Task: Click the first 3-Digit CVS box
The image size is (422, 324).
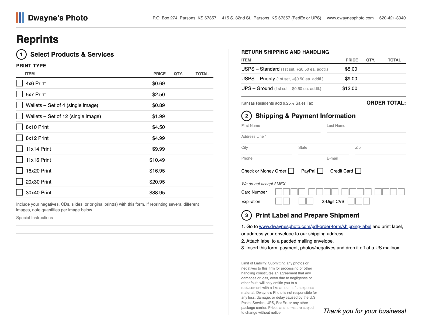Action: (x=351, y=201)
